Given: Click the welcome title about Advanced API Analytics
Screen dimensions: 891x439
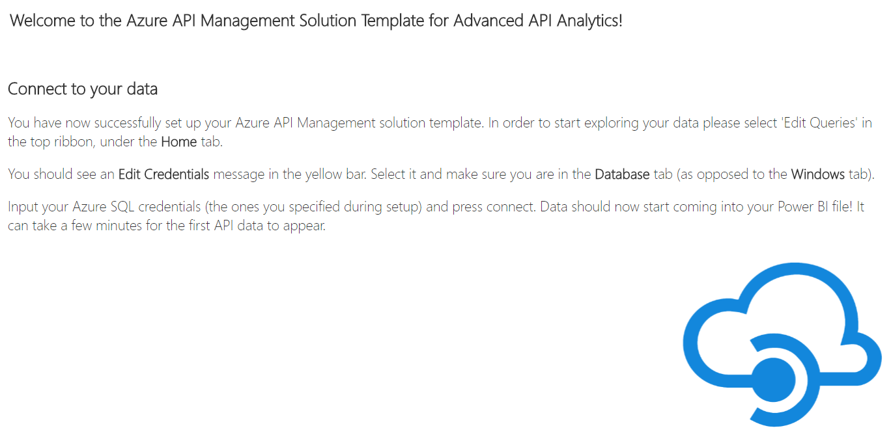Looking at the screenshot, I should [317, 20].
